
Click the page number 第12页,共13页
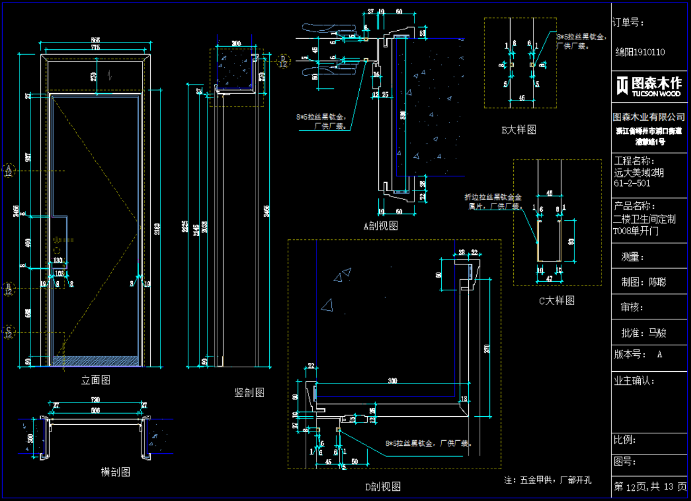click(x=650, y=486)
